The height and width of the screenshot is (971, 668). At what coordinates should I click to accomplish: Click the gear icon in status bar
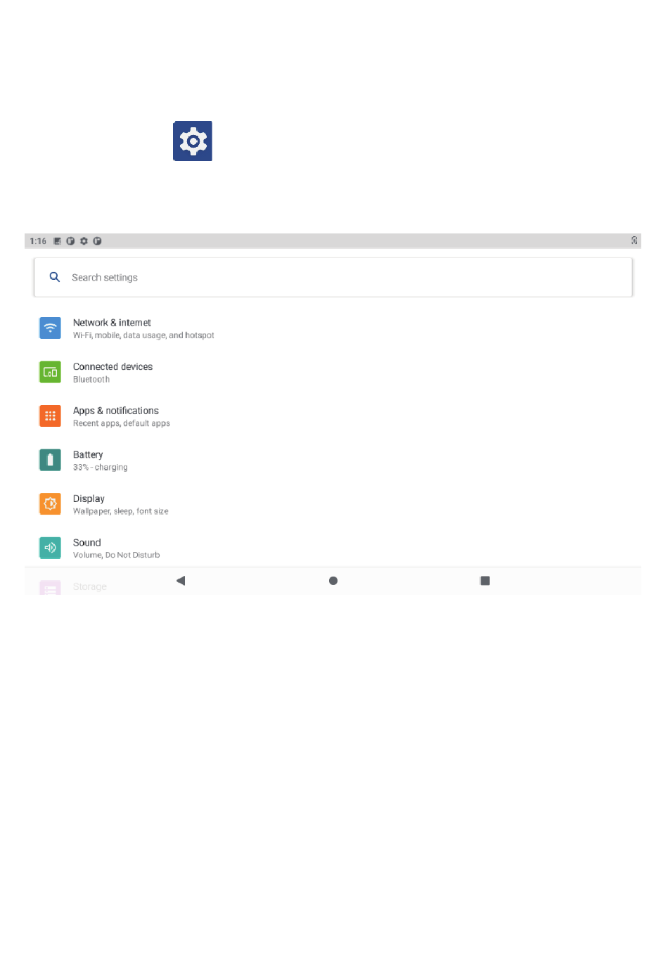coord(84,241)
